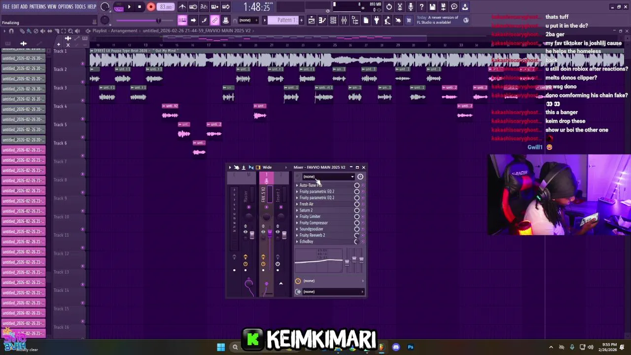Enable the 3-2-1 countdown before recording icon
631x355 pixels.
tap(204, 7)
